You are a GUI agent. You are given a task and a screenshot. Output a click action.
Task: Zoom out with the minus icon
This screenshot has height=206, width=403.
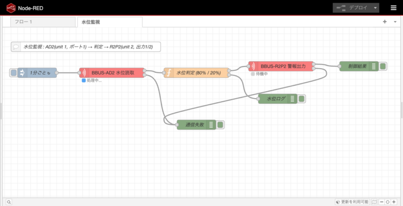[x=381, y=202]
